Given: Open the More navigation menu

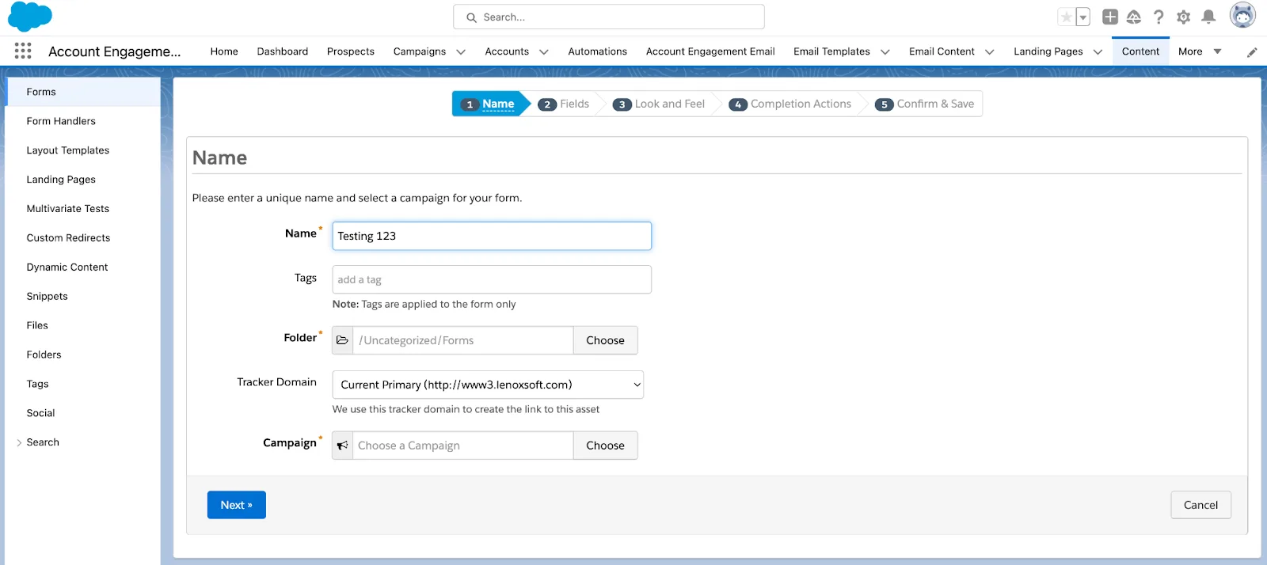Looking at the screenshot, I should (1200, 51).
